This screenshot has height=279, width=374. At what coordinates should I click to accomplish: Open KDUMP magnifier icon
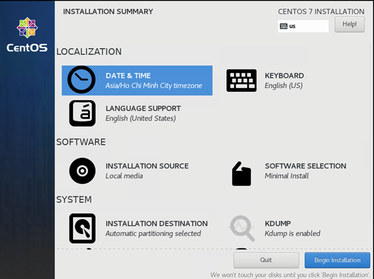pos(242,228)
